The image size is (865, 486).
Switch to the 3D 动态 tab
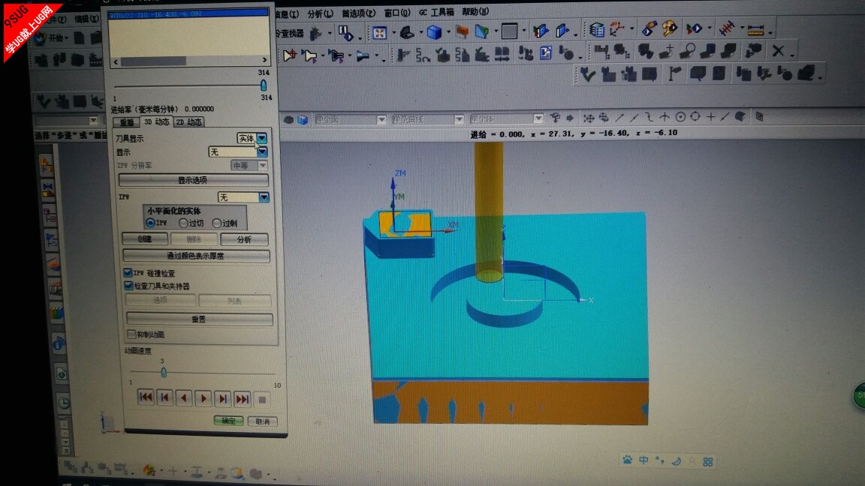tap(157, 121)
